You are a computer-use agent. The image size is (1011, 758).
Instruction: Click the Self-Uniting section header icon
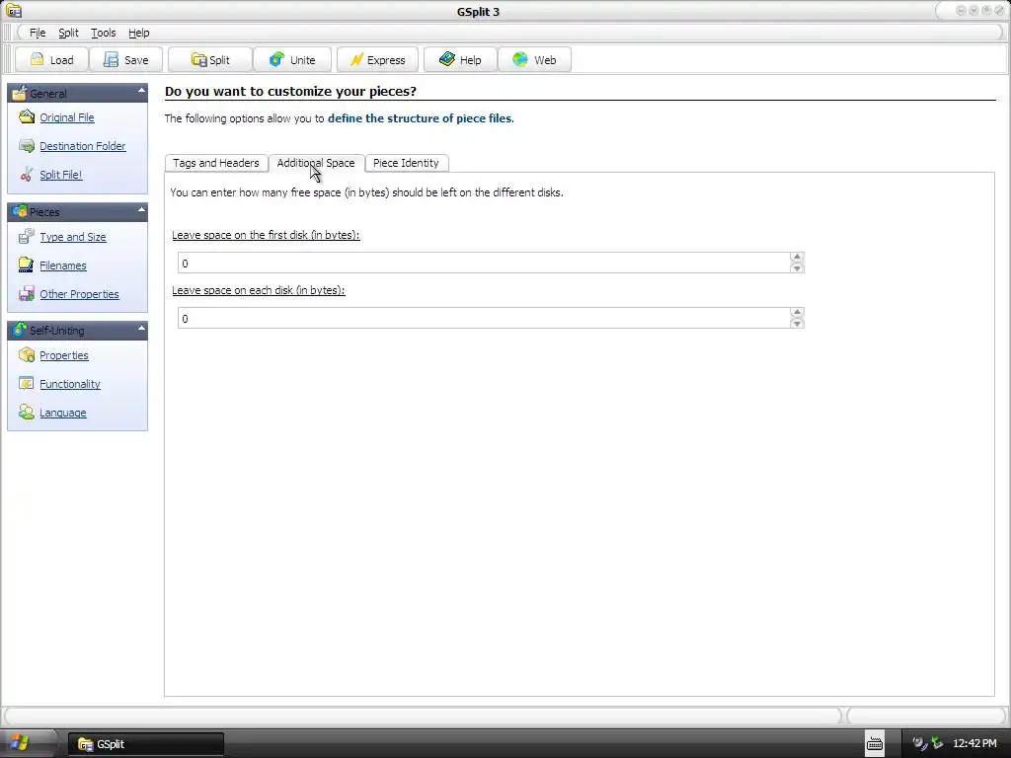coord(20,330)
